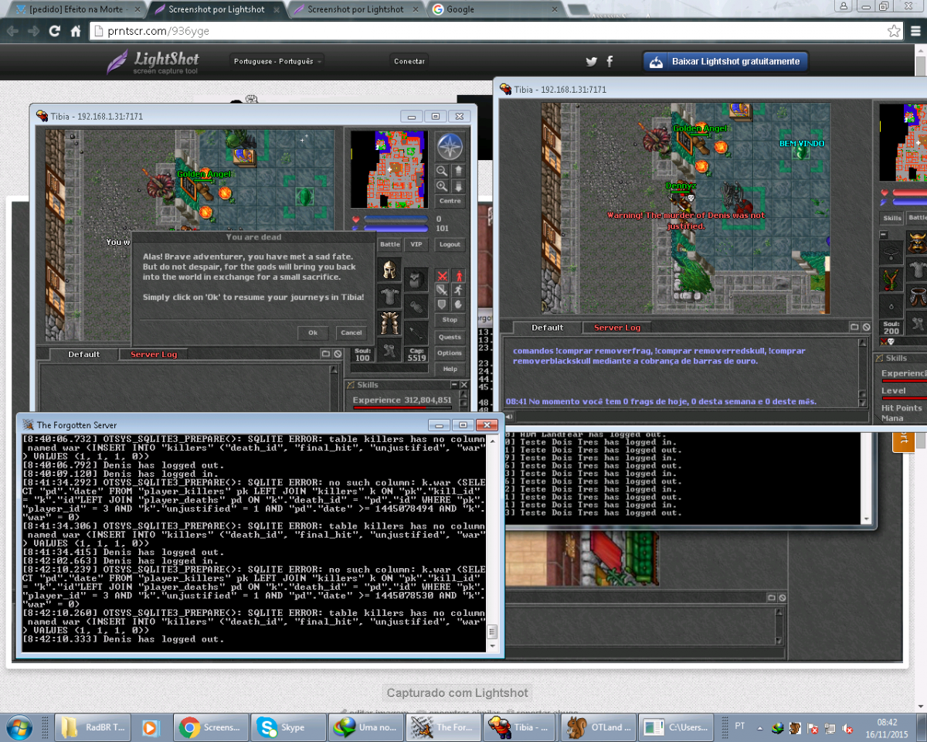Toggle secure mode hand icon

click(458, 305)
